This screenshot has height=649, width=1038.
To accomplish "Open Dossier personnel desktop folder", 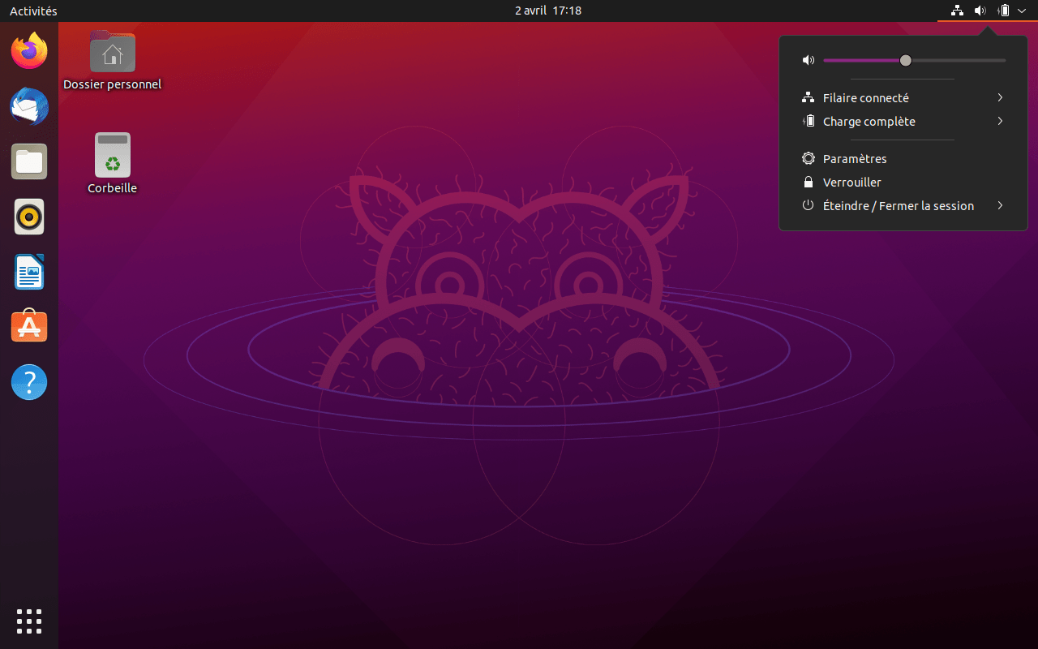I will point(112,54).
